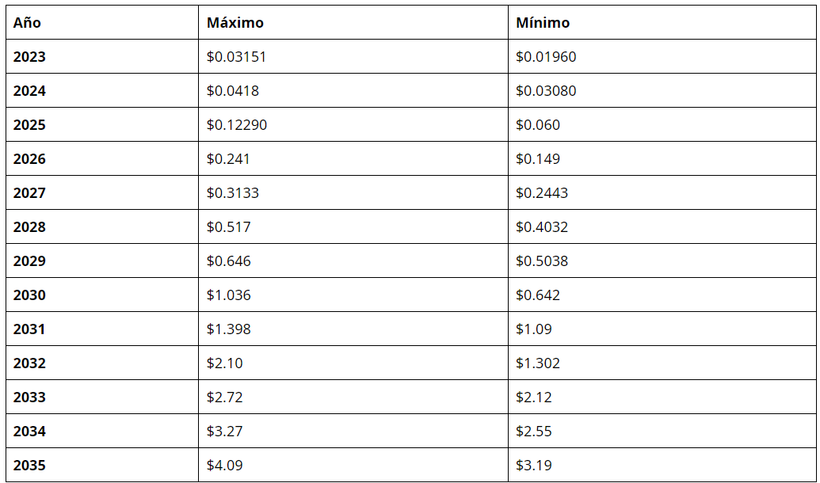Click the $1.09 minimum for 2031
820x483 pixels.
pos(533,329)
